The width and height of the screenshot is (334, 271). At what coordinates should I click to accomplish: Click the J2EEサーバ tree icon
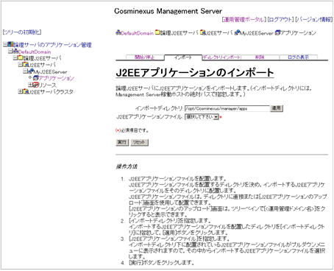click(x=26, y=65)
